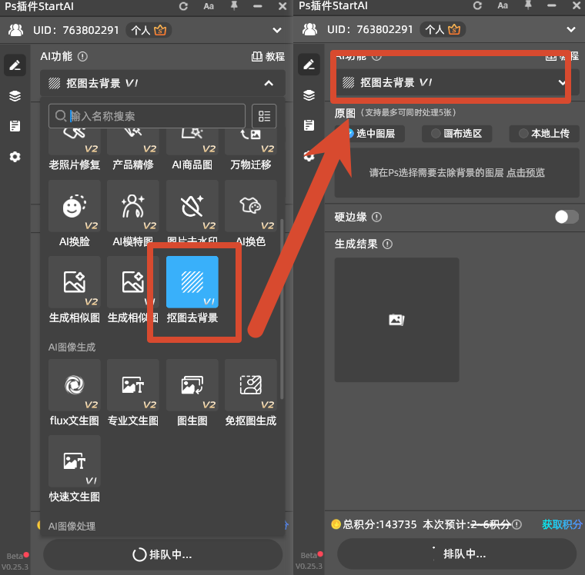Click user avatar icon in right panel
This screenshot has height=575, width=585.
309,29
